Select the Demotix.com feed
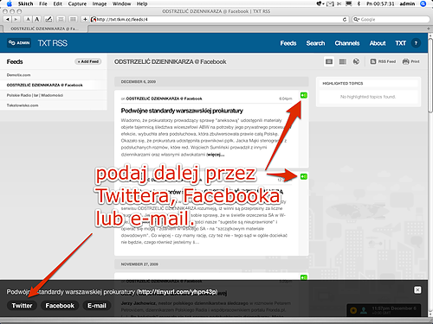 (18, 75)
